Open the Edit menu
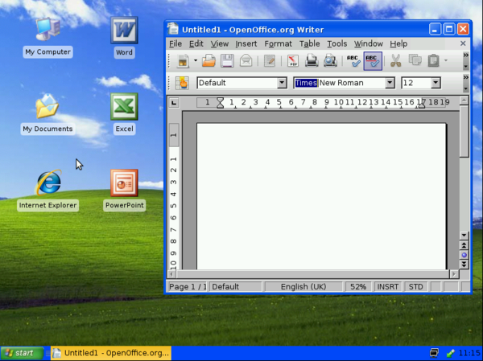Viewport: 483px width, 361px height. (196, 43)
